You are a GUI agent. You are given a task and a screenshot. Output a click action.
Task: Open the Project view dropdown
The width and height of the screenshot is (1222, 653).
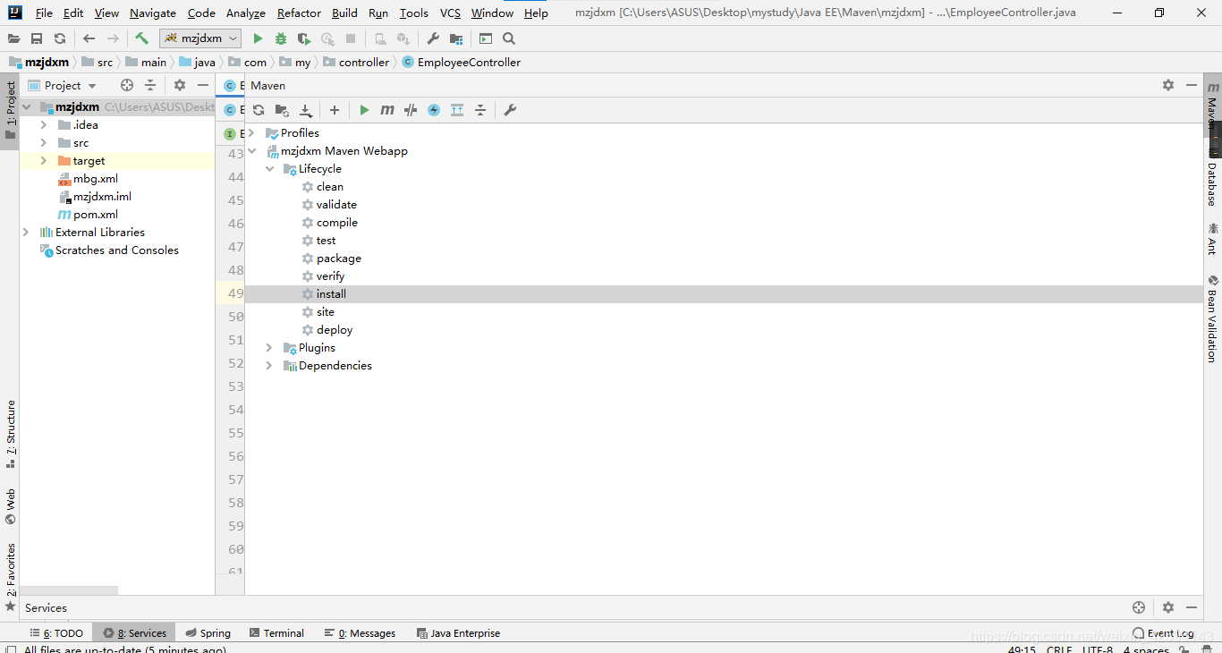coord(62,85)
